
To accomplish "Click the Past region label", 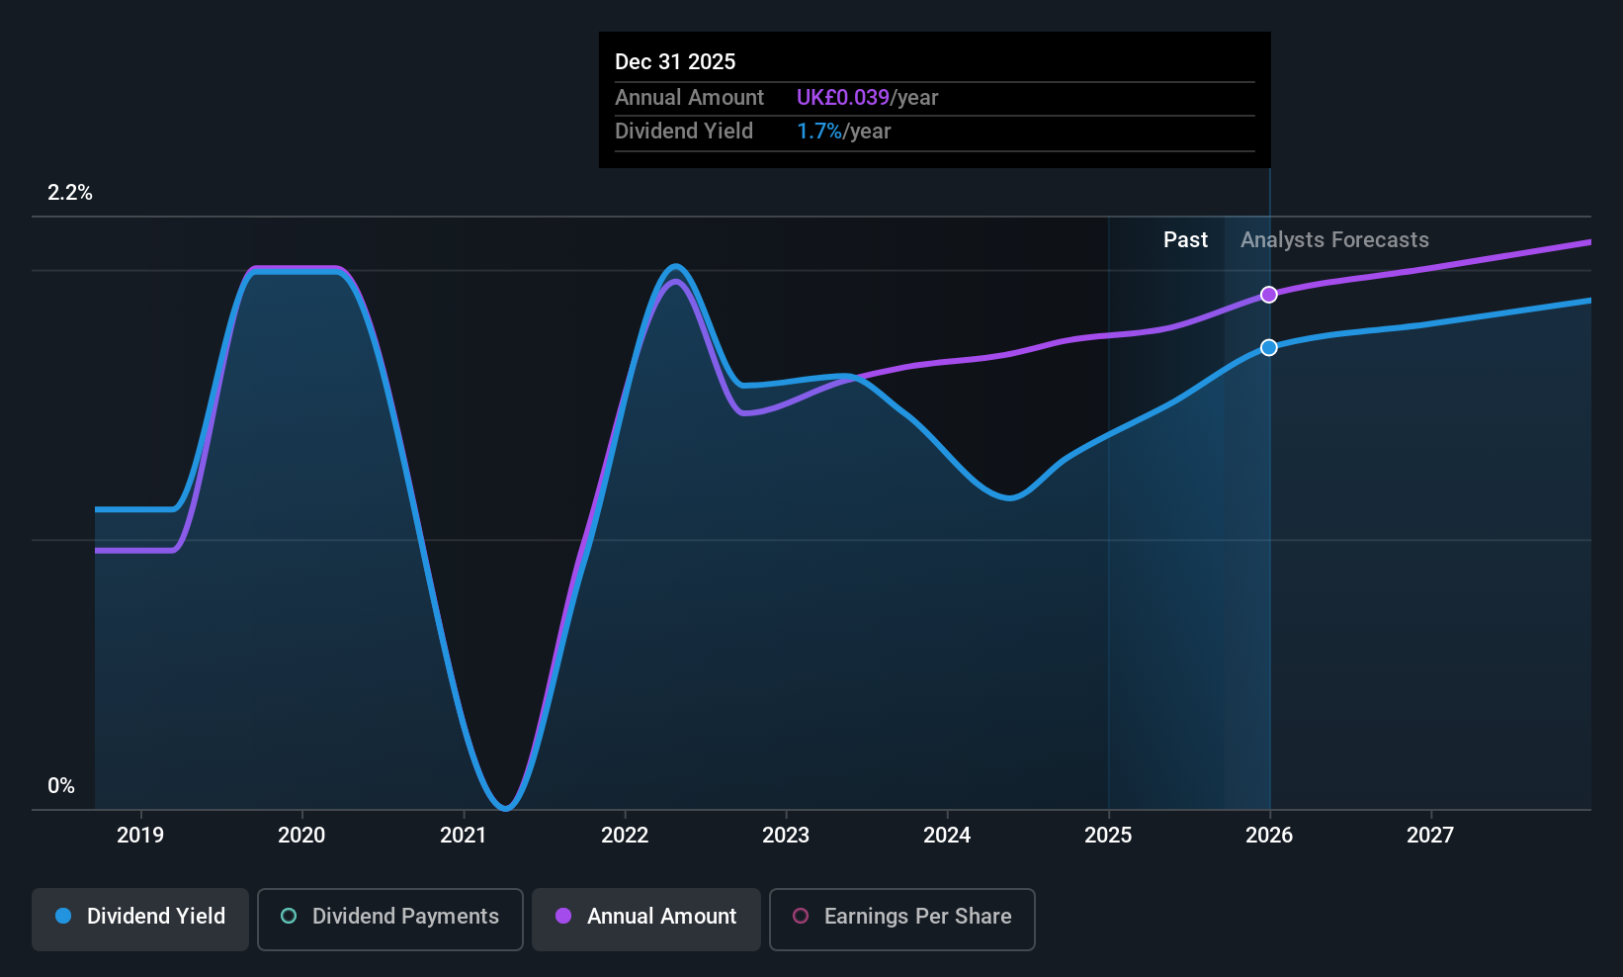I will click(1185, 239).
